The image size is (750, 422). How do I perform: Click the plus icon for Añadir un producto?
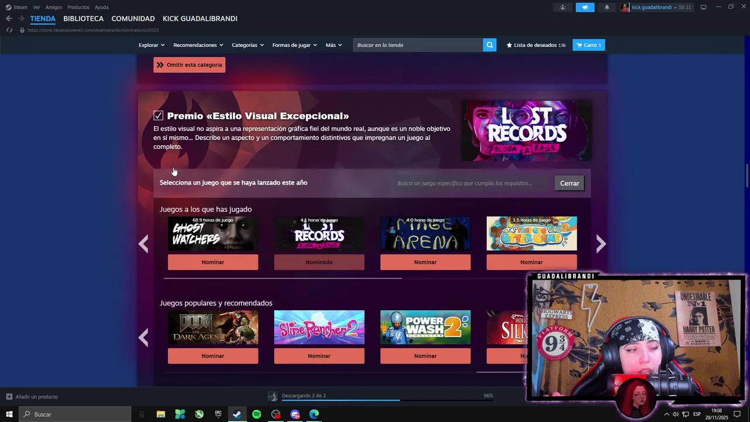click(x=9, y=397)
